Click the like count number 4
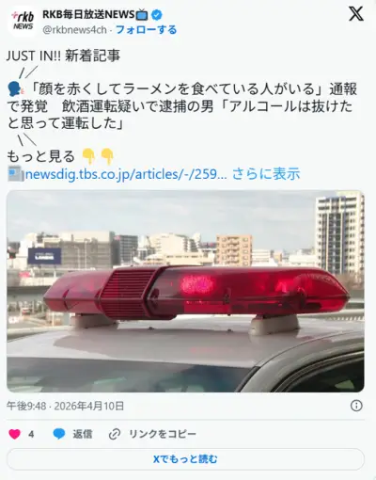 (x=31, y=434)
